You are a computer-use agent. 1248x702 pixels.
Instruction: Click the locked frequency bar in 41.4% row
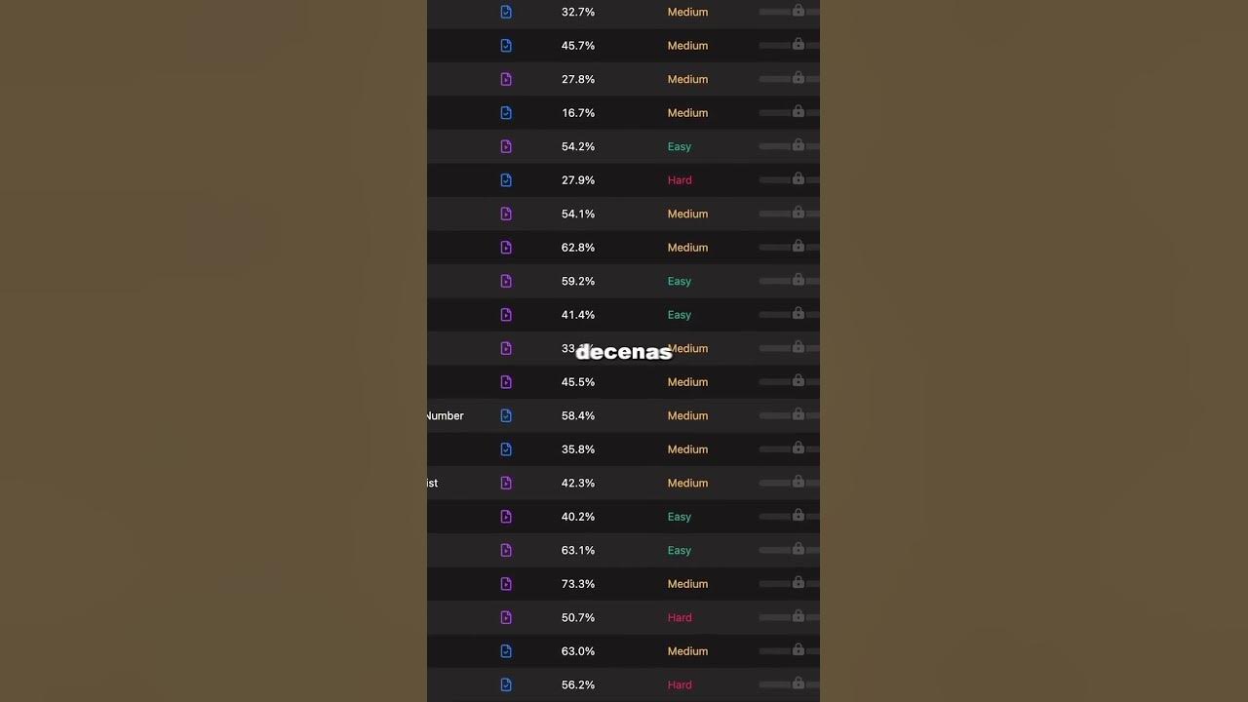point(790,314)
